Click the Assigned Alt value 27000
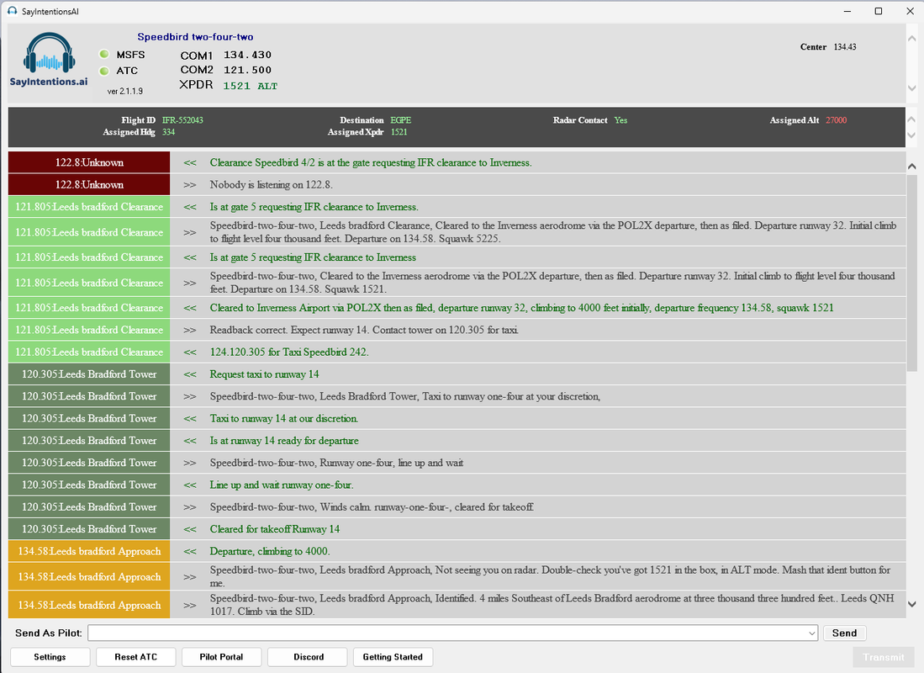This screenshot has height=673, width=924. click(837, 120)
